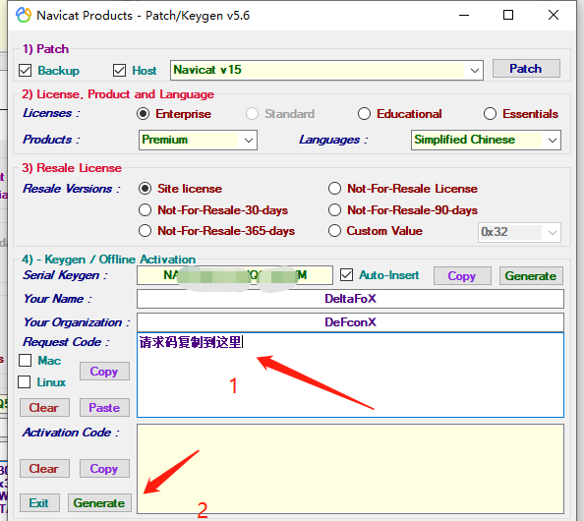Click the Your Name field with DeltaFoX
584x521 pixels.
(350, 299)
